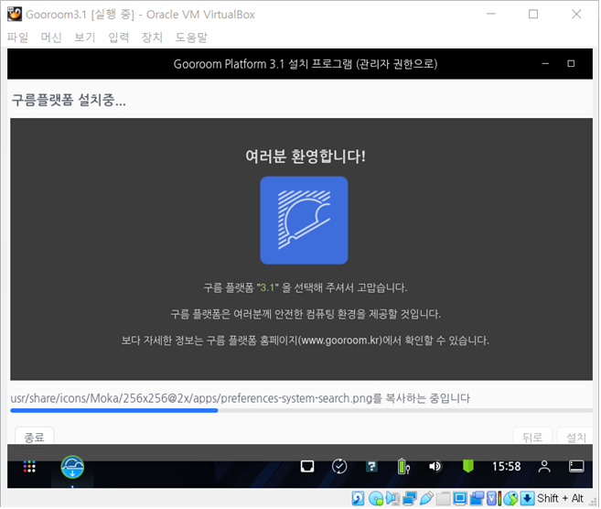The height and width of the screenshot is (509, 601).
Task: Click VirtualBox display status icon
Action: tap(460, 498)
